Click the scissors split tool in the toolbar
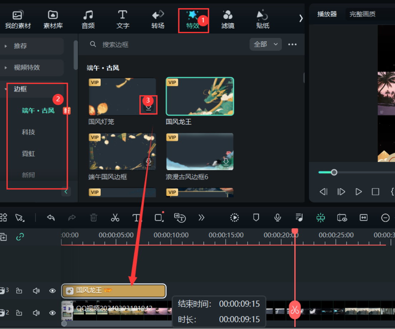The image size is (395, 329). pos(115,217)
